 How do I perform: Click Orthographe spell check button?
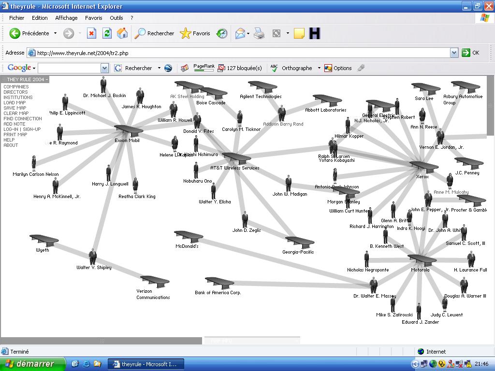point(291,68)
